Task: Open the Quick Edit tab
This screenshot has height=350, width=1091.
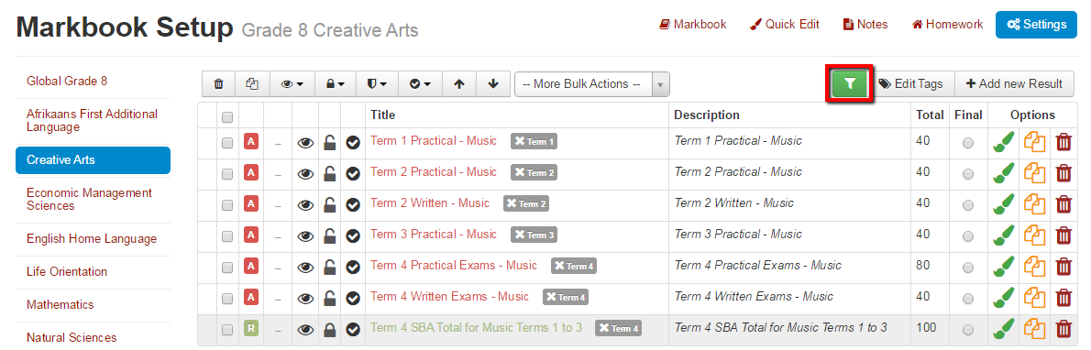Action: point(785,25)
